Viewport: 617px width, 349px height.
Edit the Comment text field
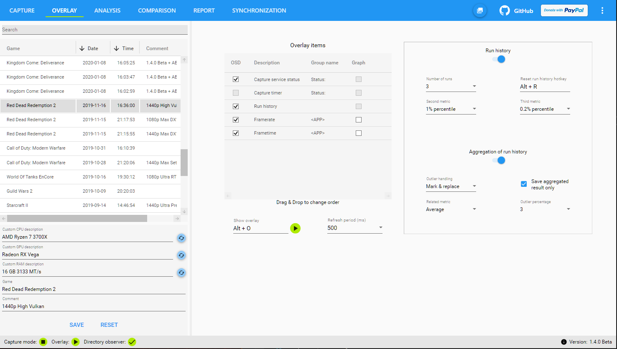click(x=94, y=306)
